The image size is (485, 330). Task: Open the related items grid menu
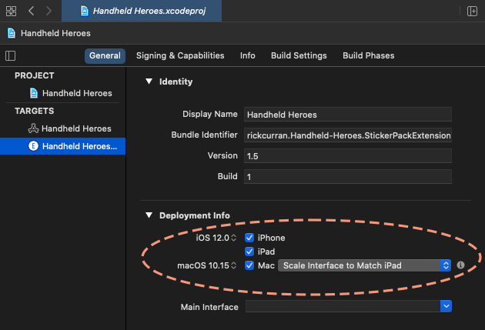11,11
